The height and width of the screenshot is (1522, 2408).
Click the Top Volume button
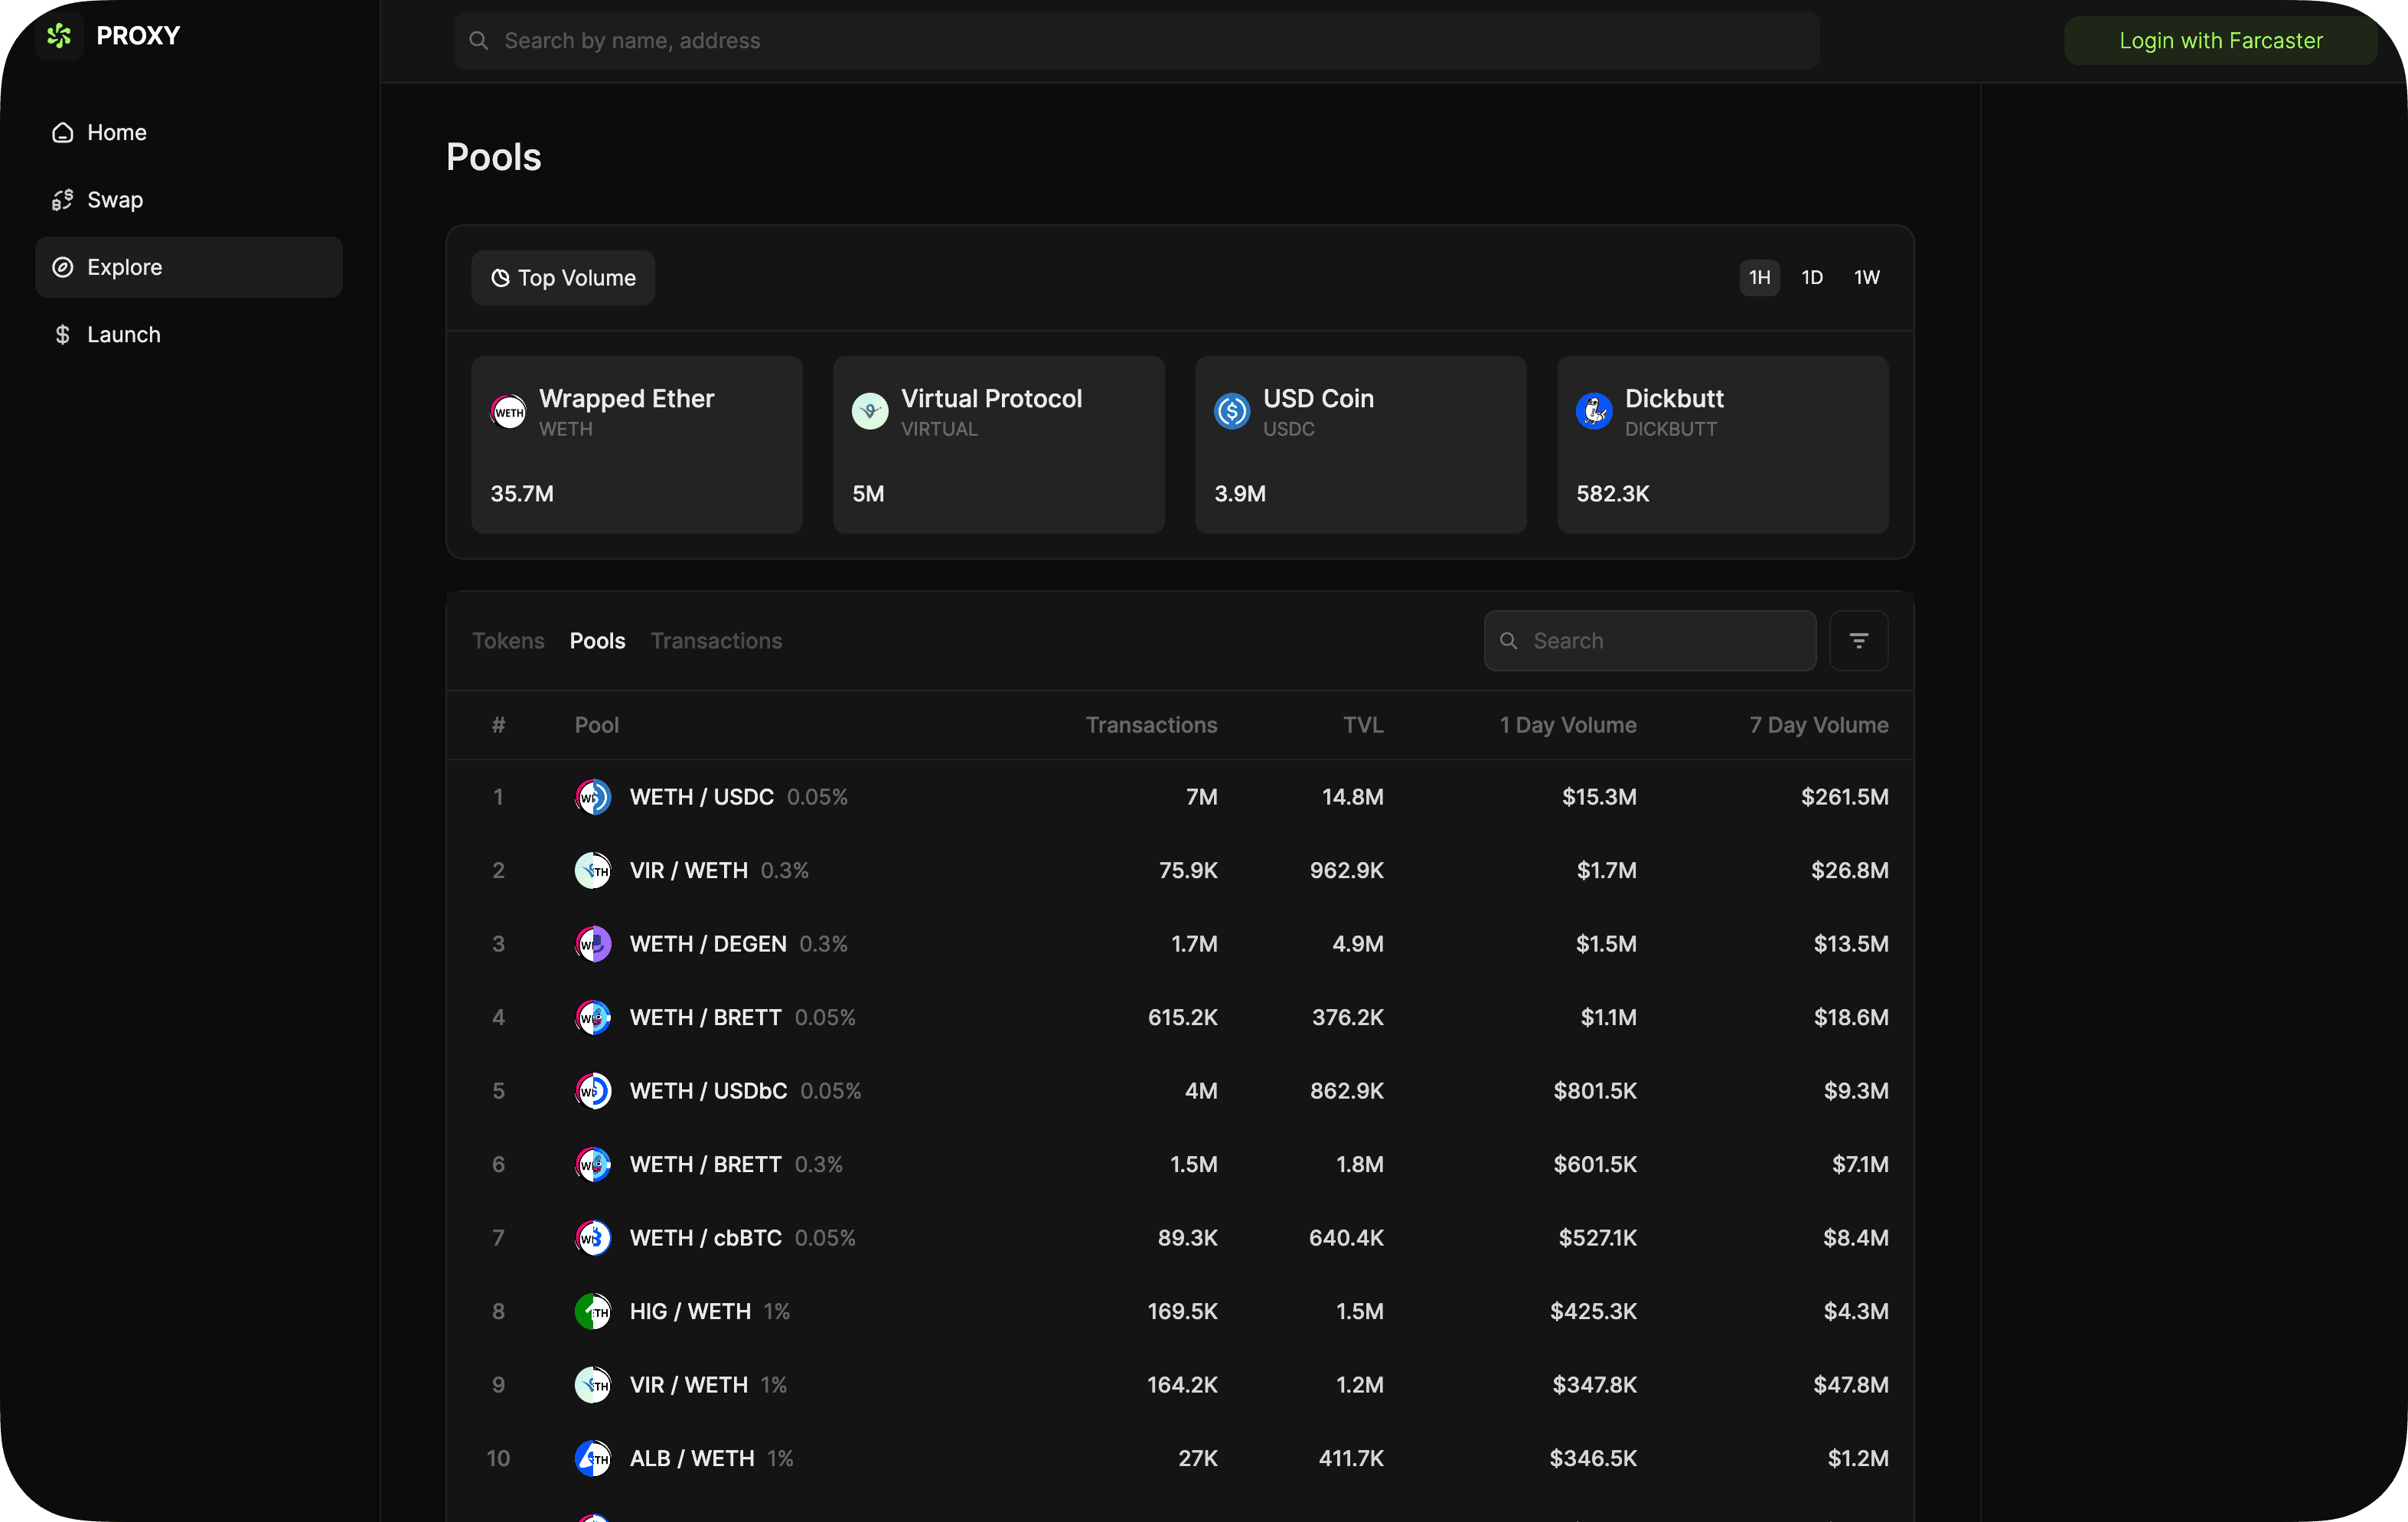click(x=563, y=278)
